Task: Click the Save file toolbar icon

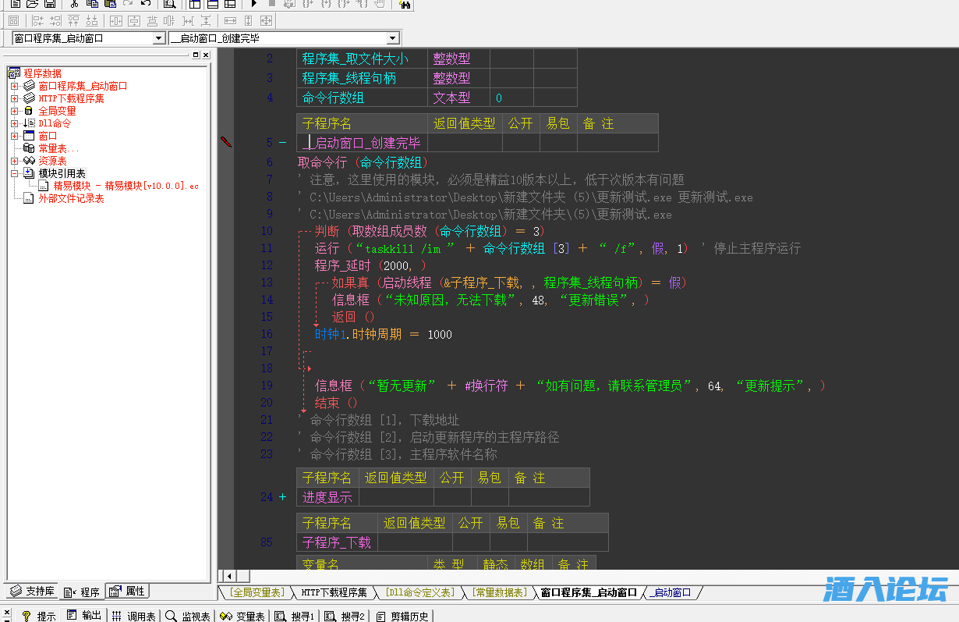Action: 50,4
